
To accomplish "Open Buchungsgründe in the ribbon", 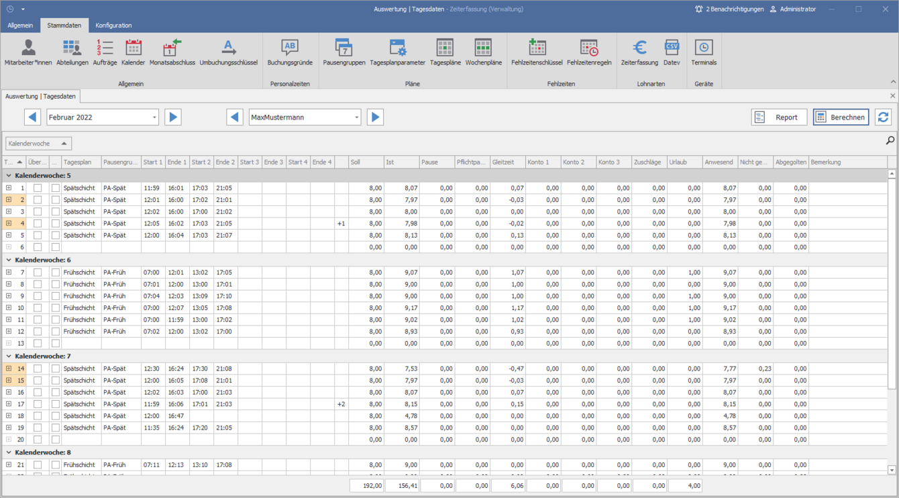I will click(290, 52).
